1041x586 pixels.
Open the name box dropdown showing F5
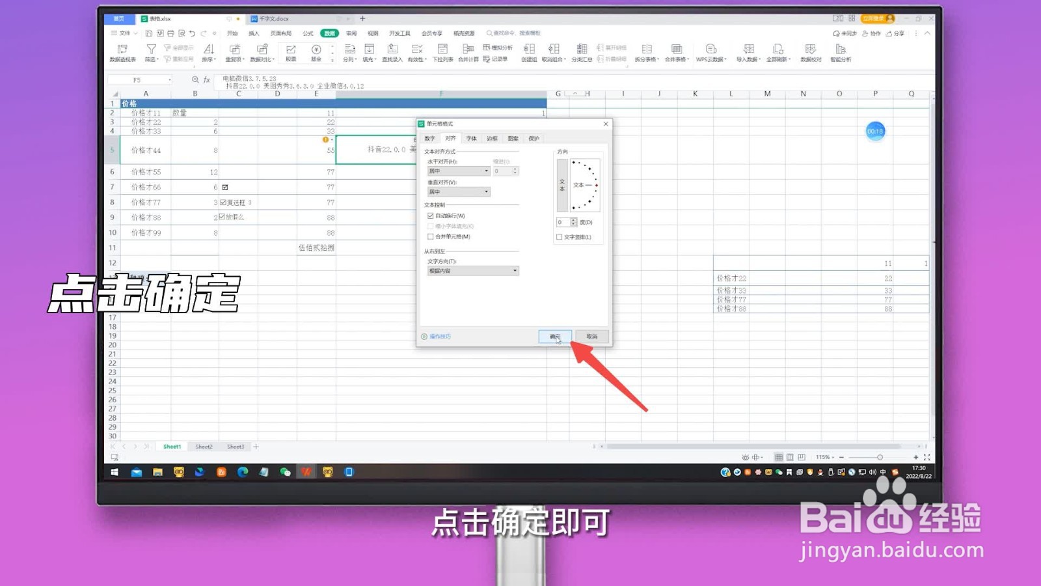pyautogui.click(x=170, y=80)
